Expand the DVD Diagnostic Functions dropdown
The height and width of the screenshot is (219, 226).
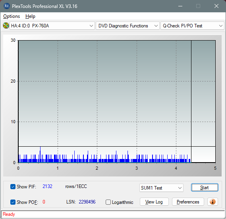tap(127, 26)
